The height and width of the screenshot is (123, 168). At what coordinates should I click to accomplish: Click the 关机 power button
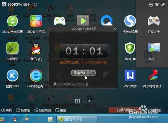[x=7, y=110]
